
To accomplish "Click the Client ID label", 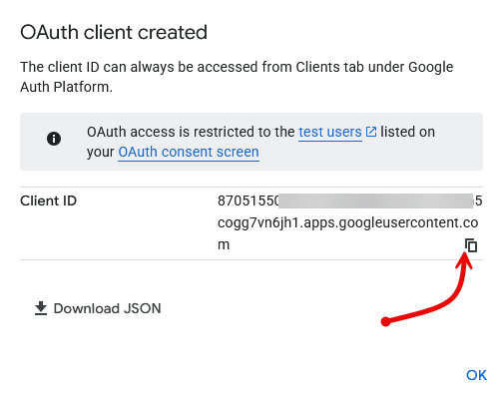I will pos(49,200).
